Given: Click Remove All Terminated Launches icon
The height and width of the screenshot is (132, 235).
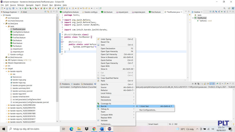Looking at the screenshot, I should click(x=198, y=84).
